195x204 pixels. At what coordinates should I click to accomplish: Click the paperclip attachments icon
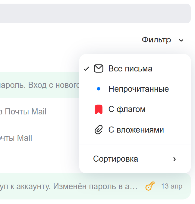(x=99, y=130)
